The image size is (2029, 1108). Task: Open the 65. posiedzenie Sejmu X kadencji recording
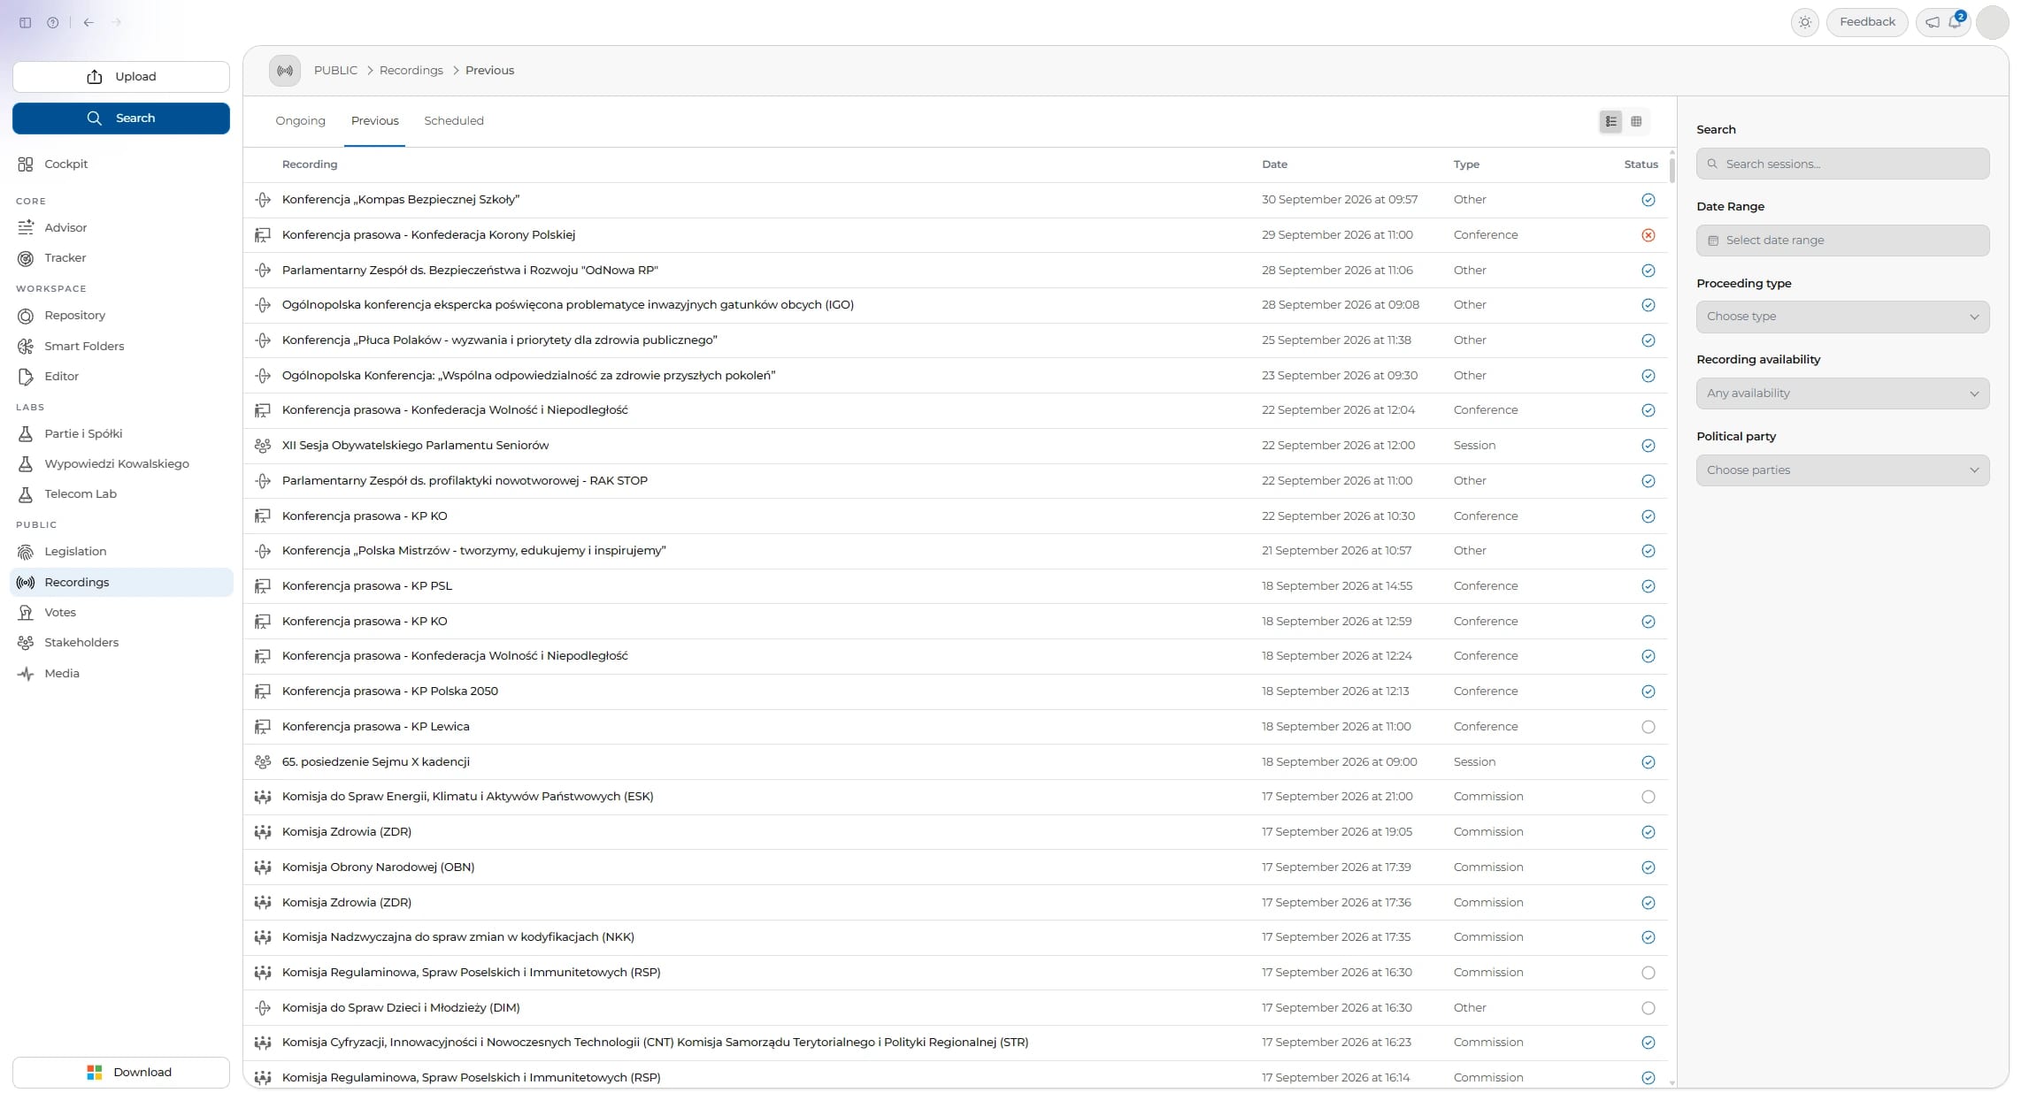coord(956,762)
